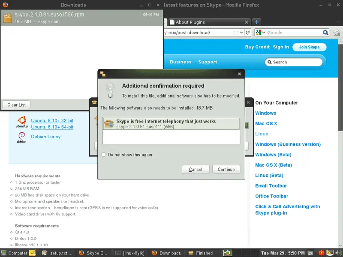The image size is (343, 257).
Task: Click the rpm package icon in Downloads
Action: click(8, 18)
